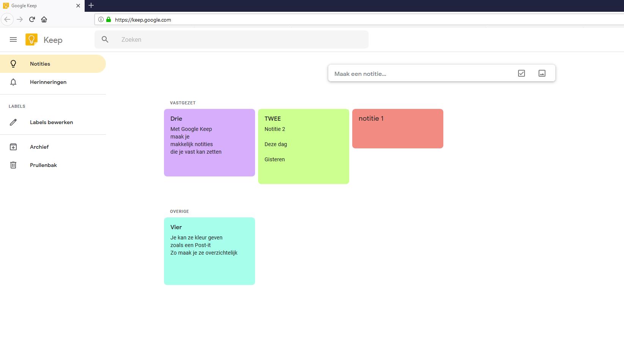Viewport: 624px width, 362px height.
Task: Click the Labels bewerken link
Action: click(x=51, y=122)
